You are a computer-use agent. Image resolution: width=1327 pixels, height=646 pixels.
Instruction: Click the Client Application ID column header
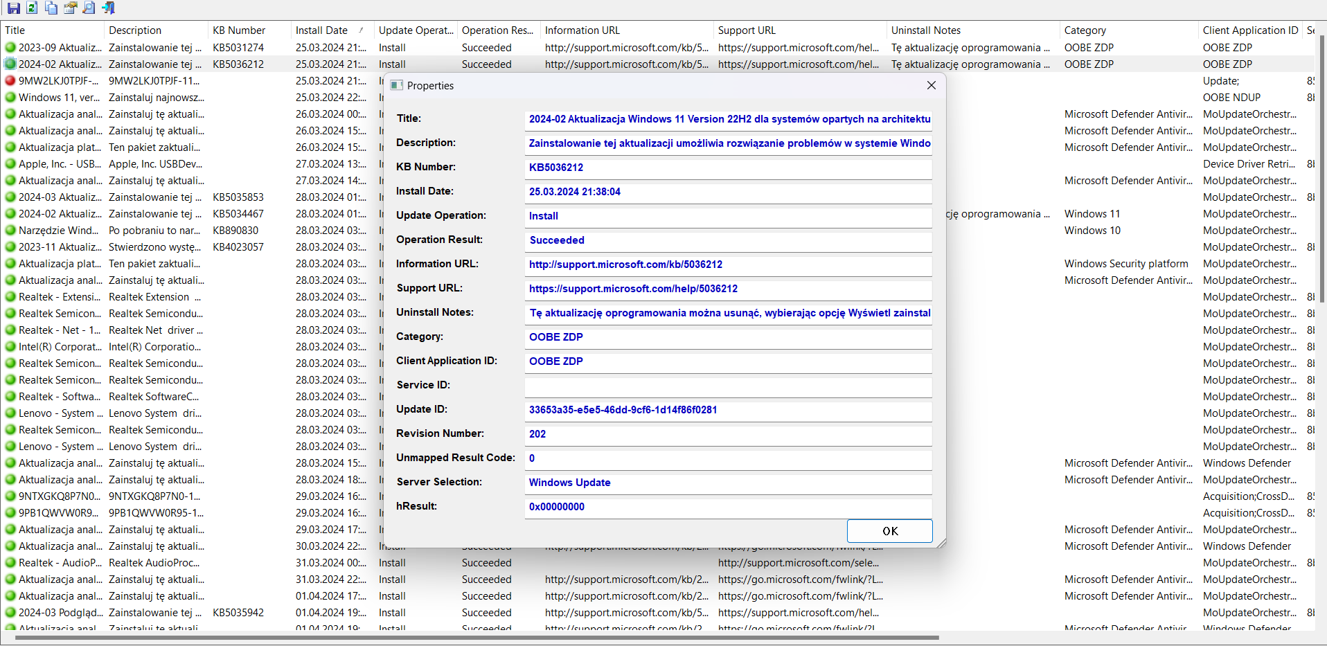(x=1250, y=30)
